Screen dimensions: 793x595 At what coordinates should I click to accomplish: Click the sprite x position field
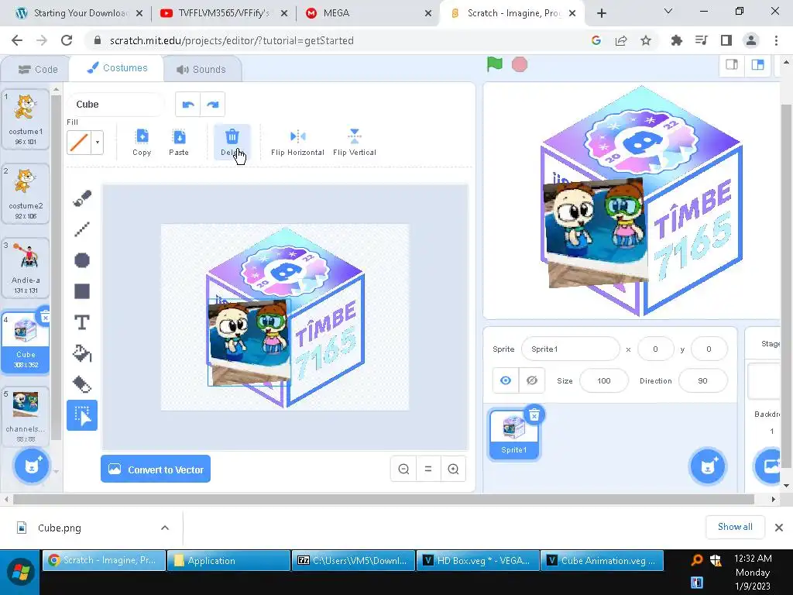pos(655,349)
